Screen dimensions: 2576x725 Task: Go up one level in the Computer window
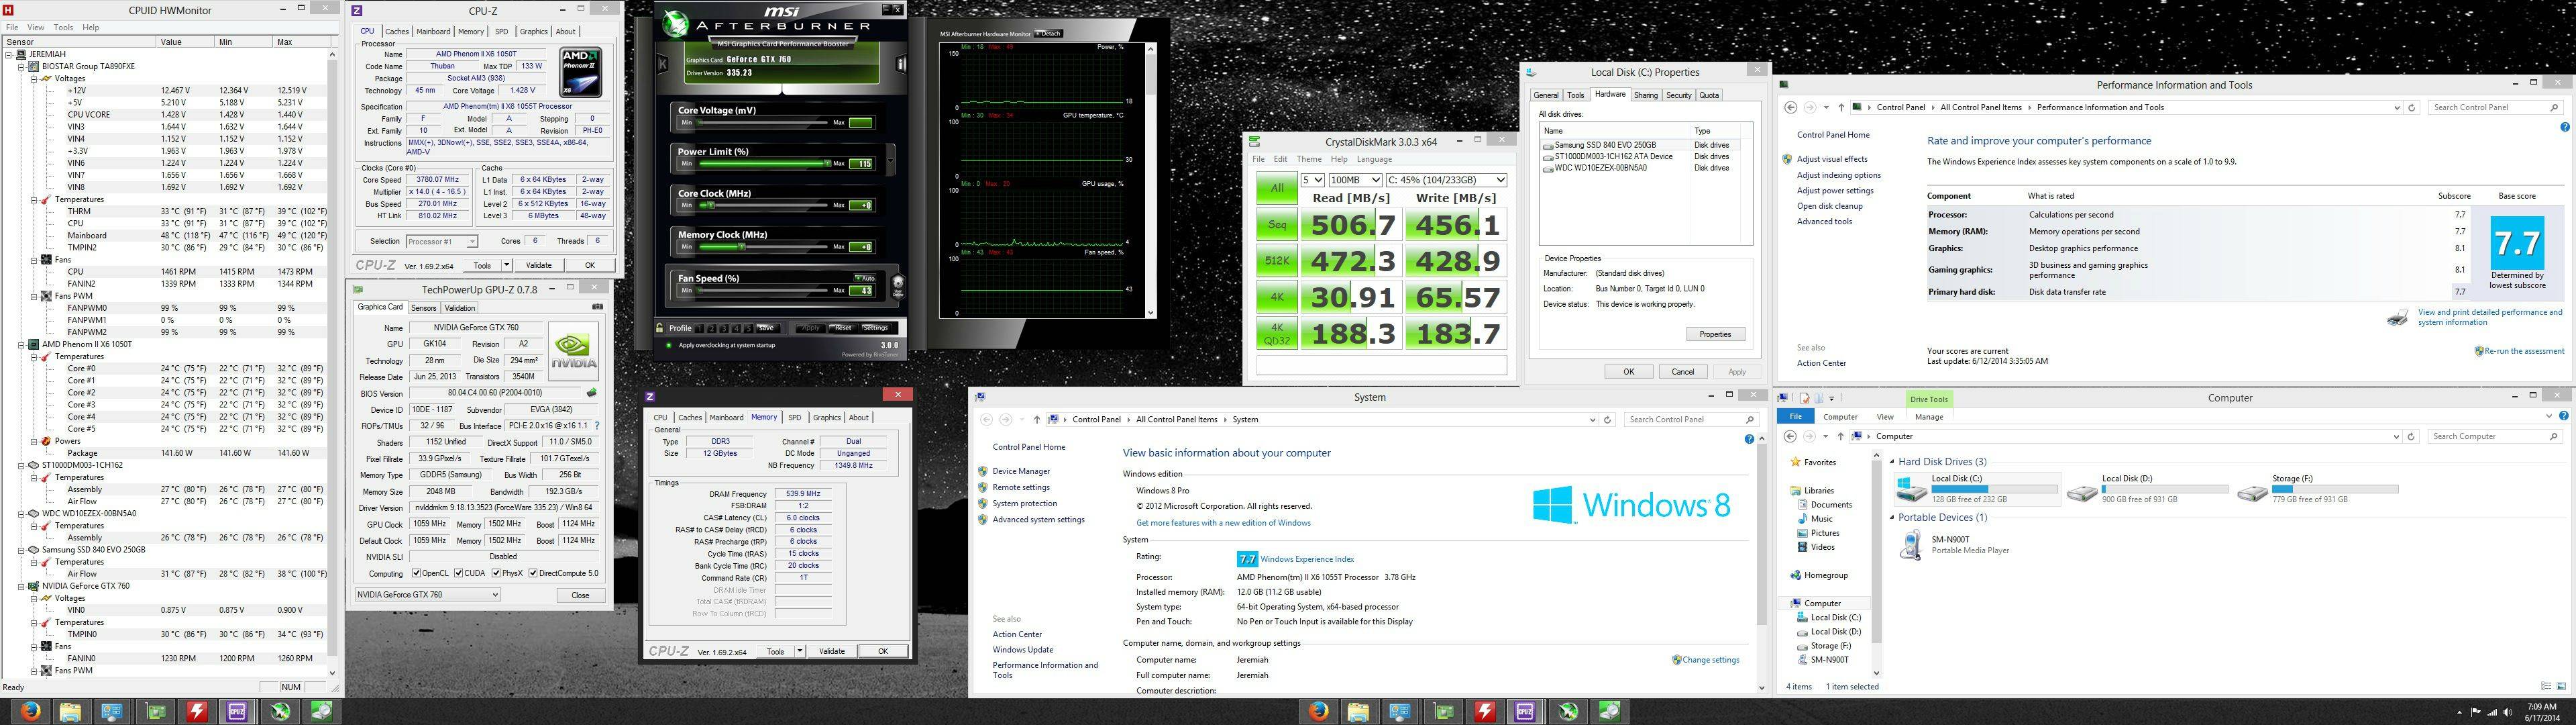click(x=1840, y=436)
